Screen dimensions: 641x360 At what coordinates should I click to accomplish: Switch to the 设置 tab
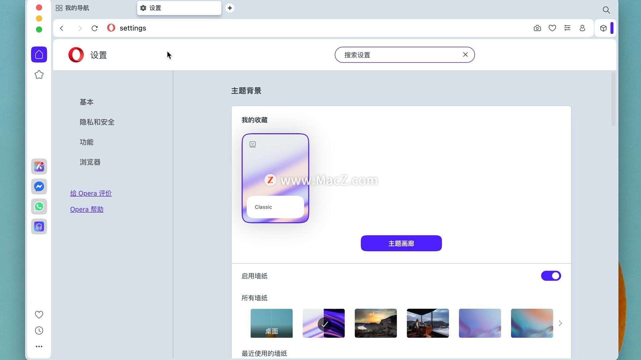pyautogui.click(x=179, y=8)
